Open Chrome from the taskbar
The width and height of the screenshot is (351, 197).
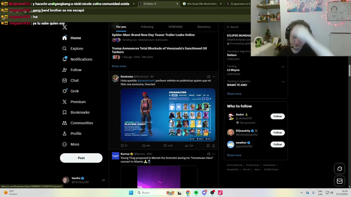click(x=188, y=193)
